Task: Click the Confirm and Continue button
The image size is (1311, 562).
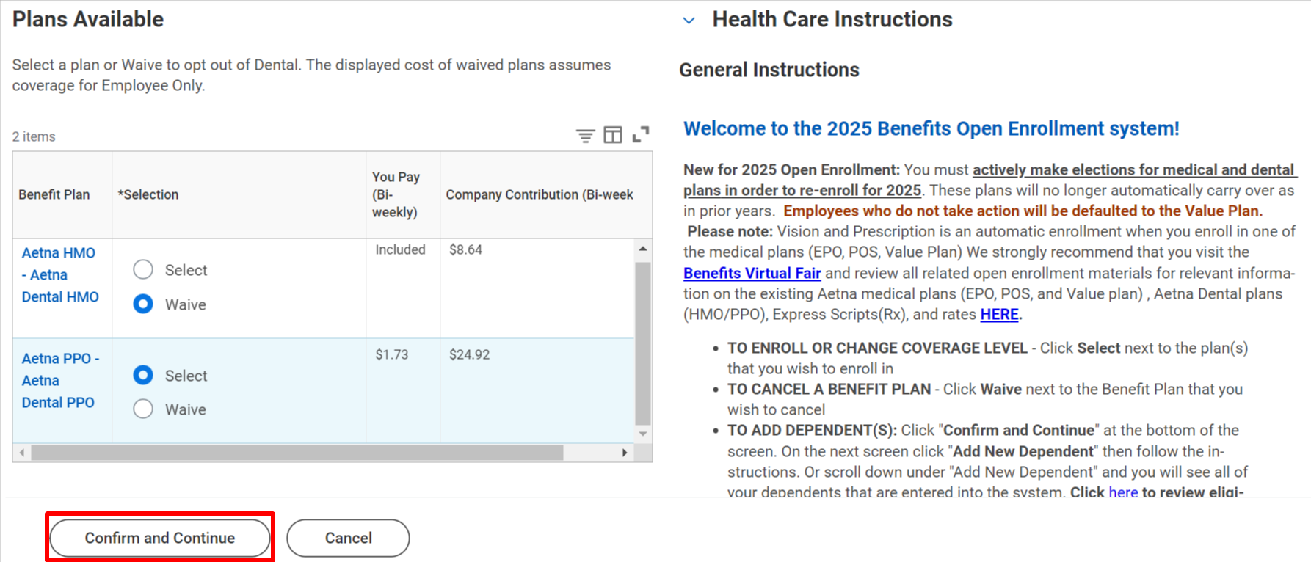Action: pyautogui.click(x=160, y=538)
